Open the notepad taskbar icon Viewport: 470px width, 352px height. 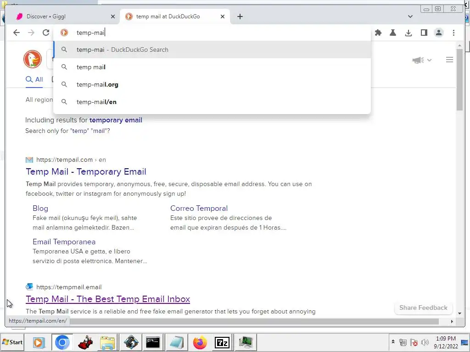click(176, 342)
